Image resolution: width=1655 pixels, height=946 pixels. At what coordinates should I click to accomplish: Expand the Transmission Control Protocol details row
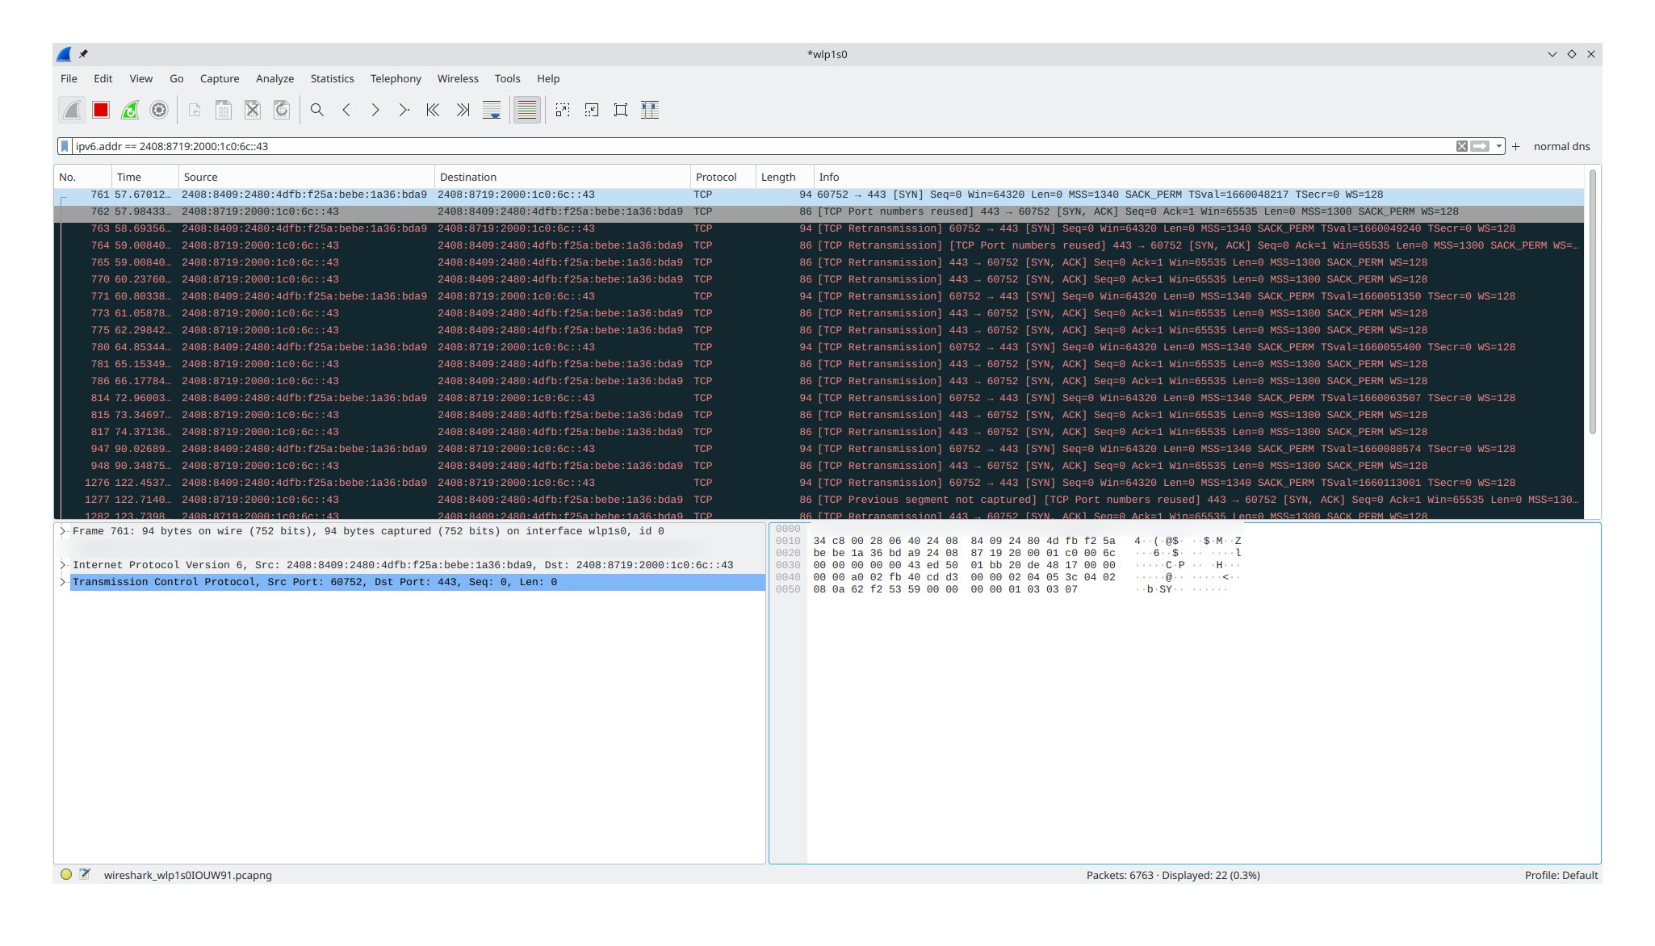63,582
